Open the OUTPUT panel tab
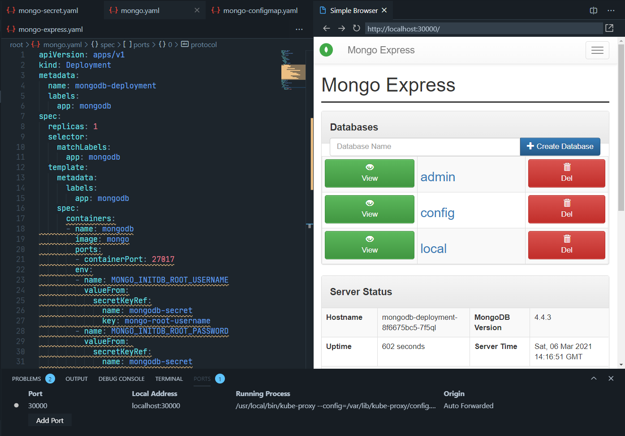625x436 pixels. click(77, 379)
